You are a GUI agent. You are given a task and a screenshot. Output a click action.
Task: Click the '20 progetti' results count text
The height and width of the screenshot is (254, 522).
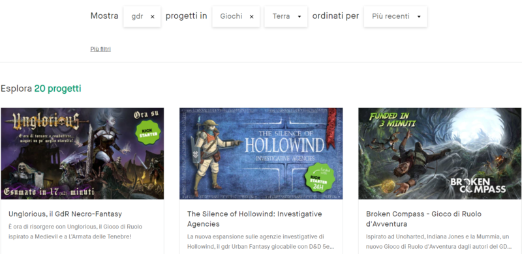pos(57,89)
